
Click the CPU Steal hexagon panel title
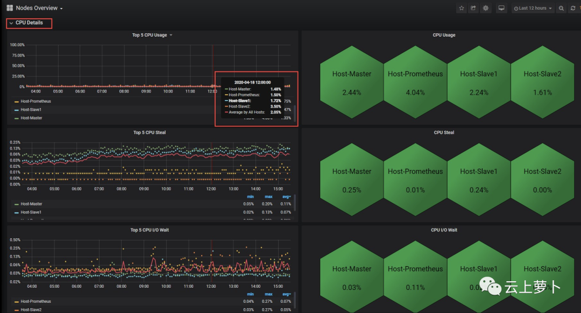[x=444, y=133]
